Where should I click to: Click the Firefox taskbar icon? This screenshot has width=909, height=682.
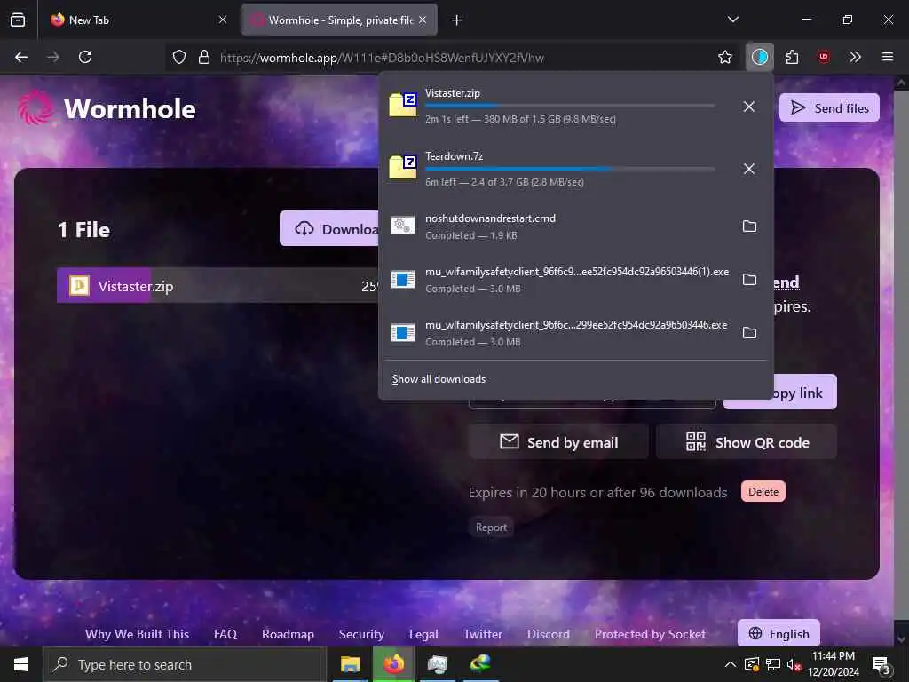[x=394, y=664]
